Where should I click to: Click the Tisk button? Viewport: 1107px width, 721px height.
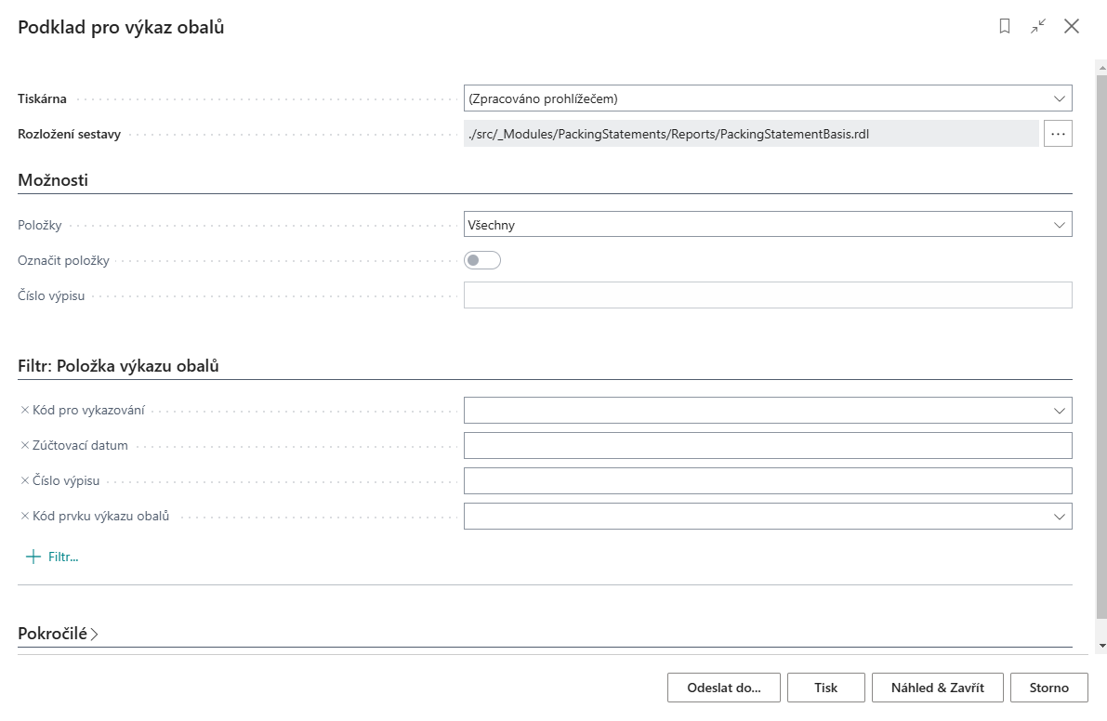(825, 688)
